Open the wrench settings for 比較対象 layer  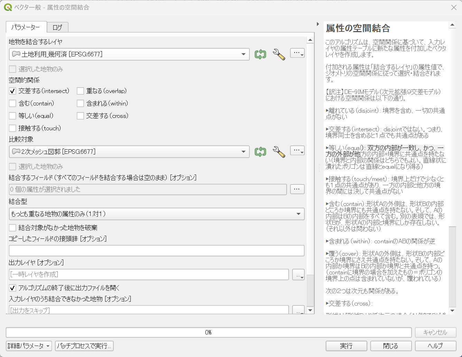279,151
